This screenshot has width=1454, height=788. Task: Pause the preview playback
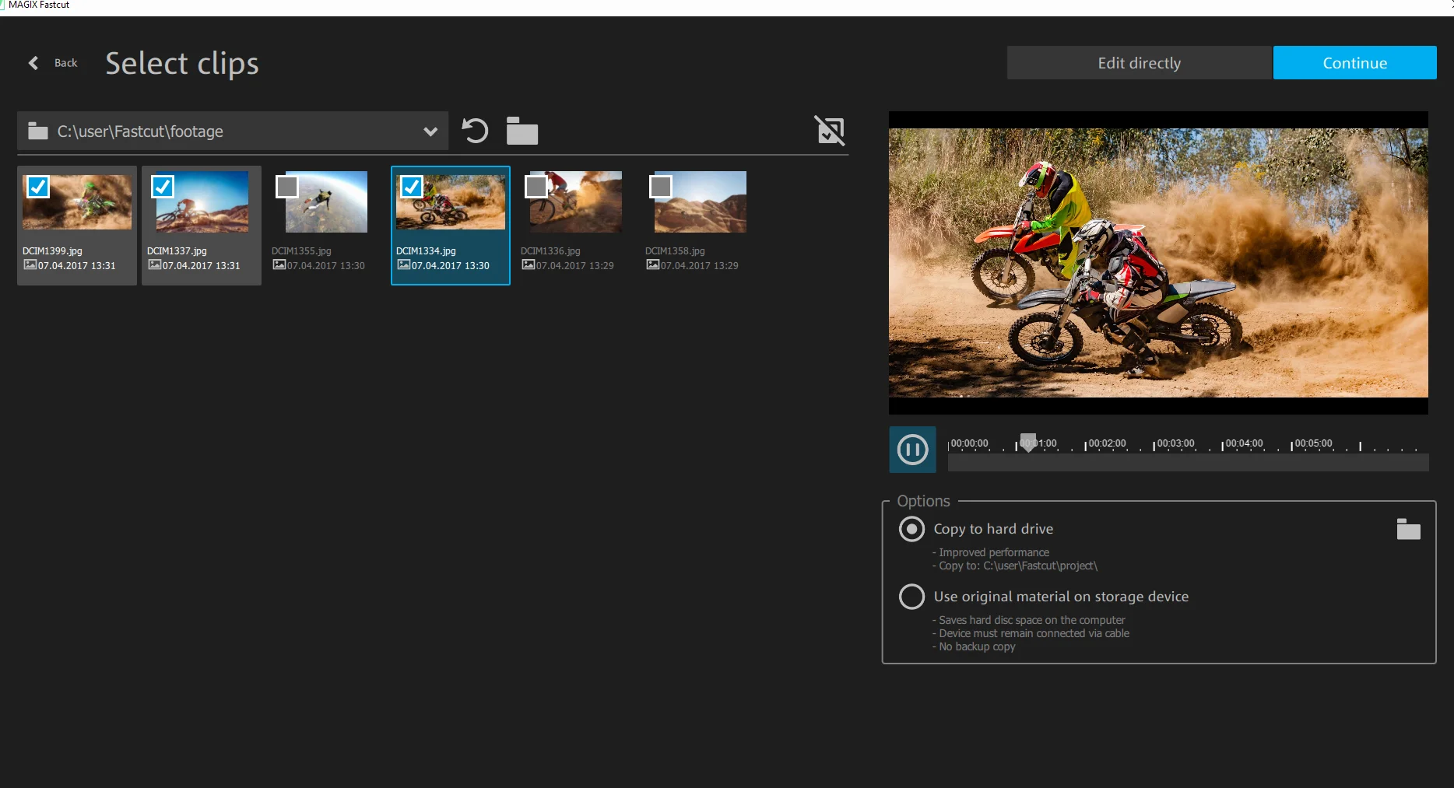click(x=912, y=449)
